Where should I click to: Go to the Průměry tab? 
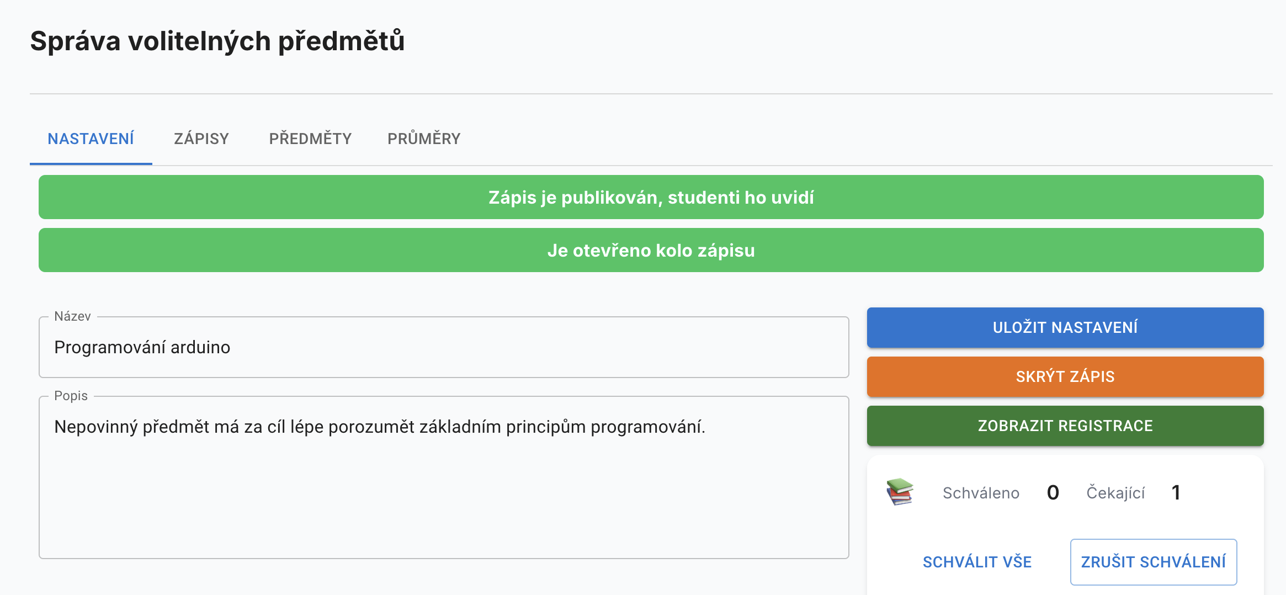(x=424, y=139)
